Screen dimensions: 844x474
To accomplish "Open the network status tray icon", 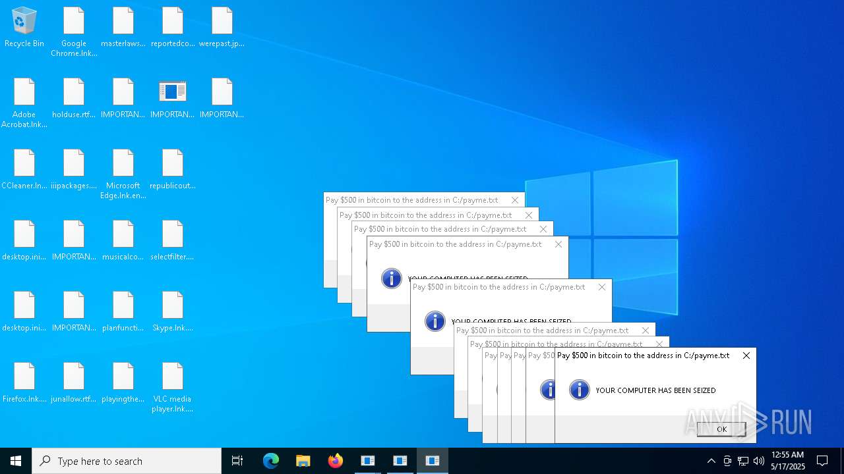I will click(743, 461).
